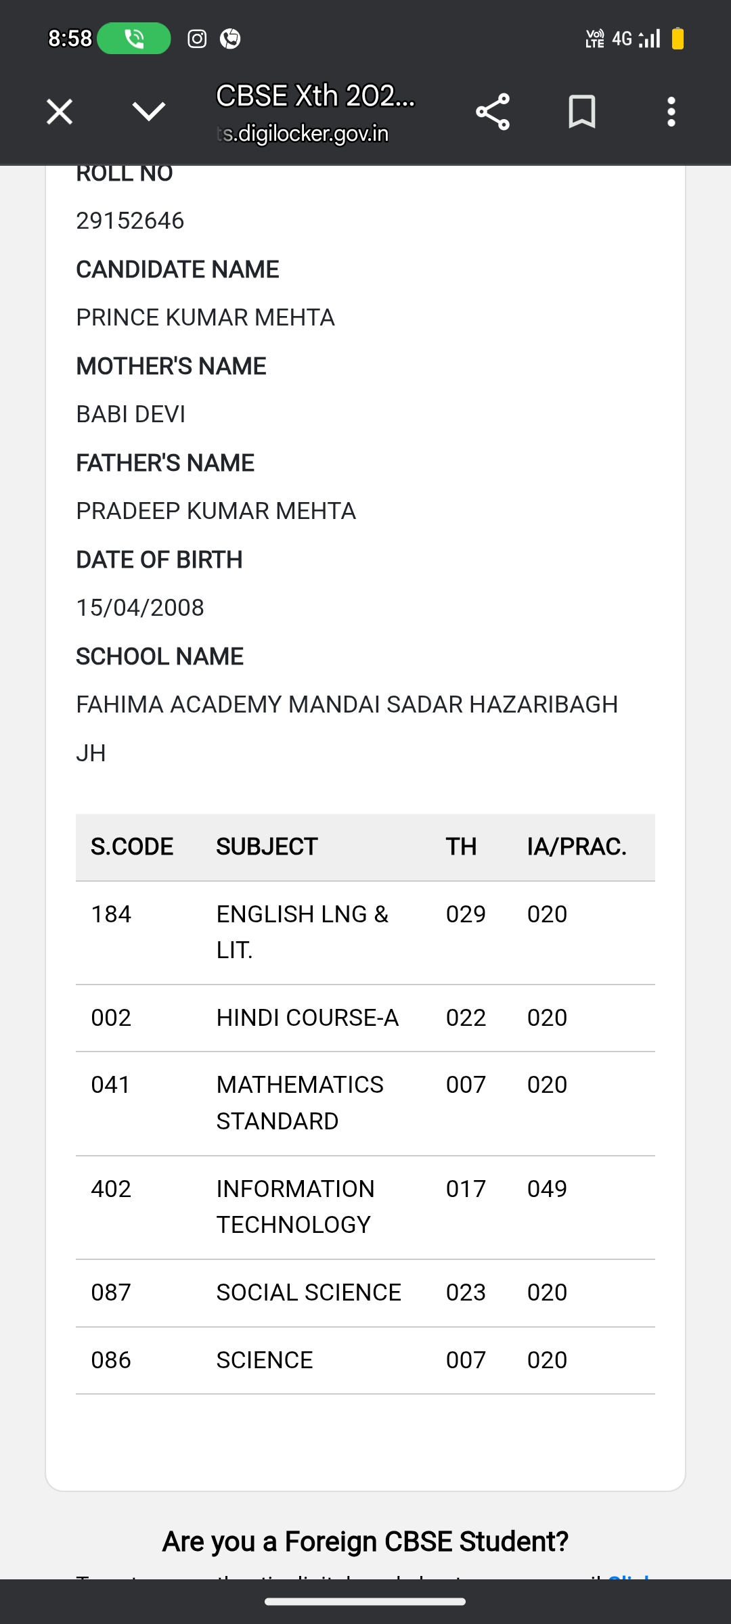Image resolution: width=731 pixels, height=1624 pixels.
Task: Tap the digilocker.gov.in URL text
Action: (303, 134)
